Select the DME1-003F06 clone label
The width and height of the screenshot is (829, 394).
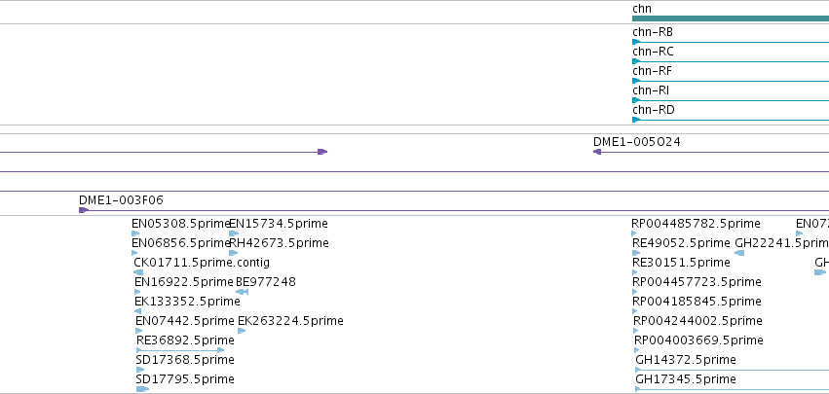click(x=121, y=200)
